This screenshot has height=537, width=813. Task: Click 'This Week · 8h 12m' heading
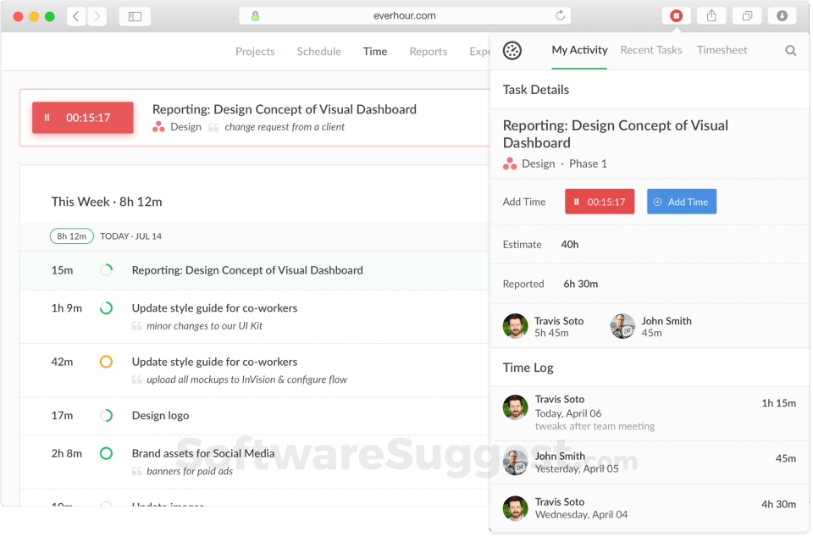[107, 202]
